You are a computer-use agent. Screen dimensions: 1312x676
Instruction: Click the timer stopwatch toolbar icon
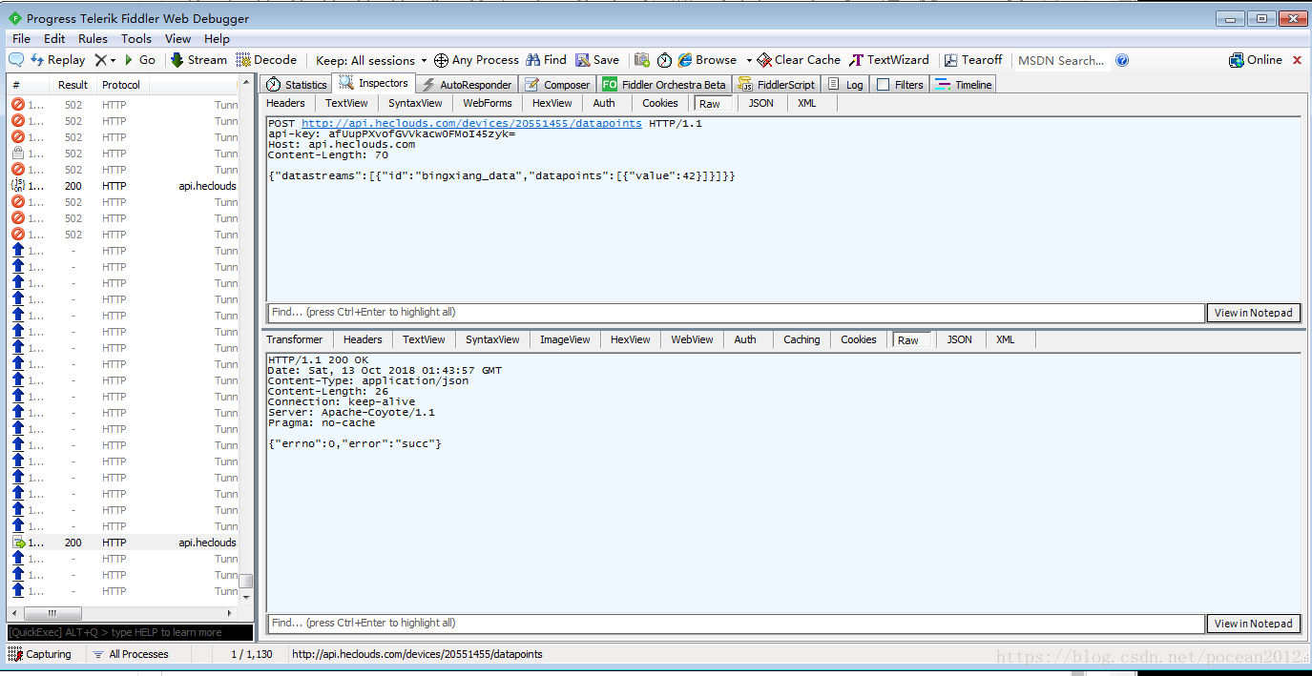coord(664,60)
